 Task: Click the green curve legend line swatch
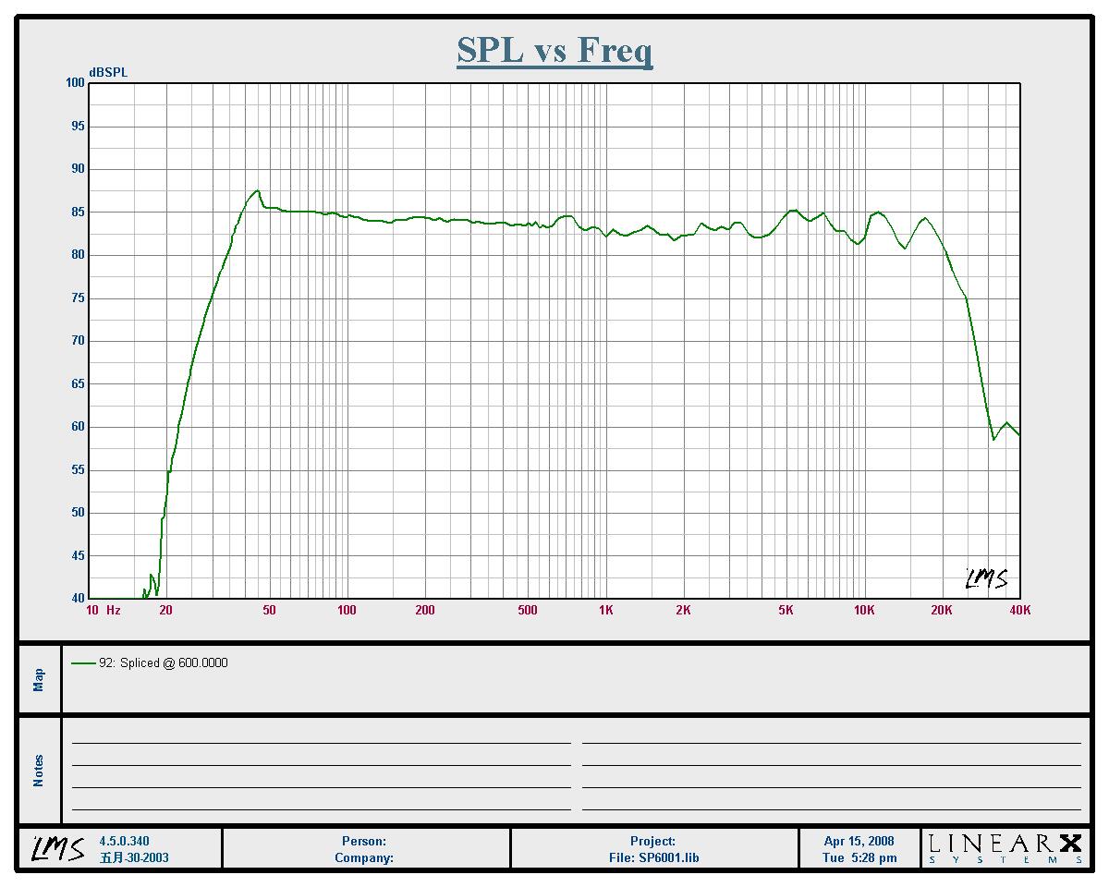pyautogui.click(x=82, y=663)
